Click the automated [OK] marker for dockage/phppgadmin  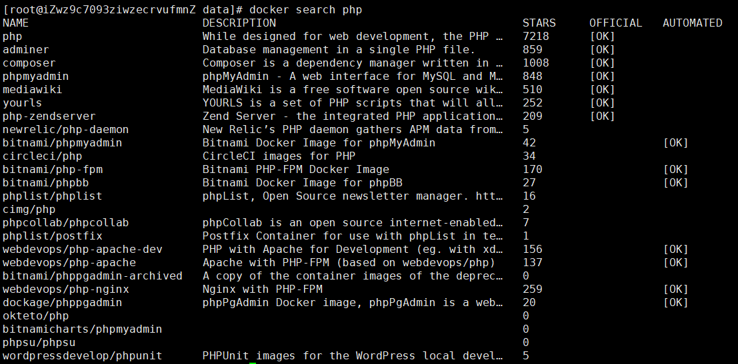pyautogui.click(x=675, y=302)
